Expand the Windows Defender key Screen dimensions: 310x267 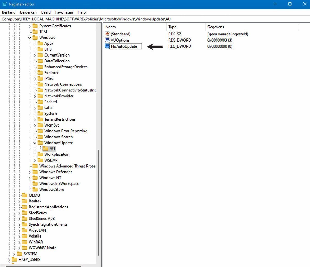30,172
